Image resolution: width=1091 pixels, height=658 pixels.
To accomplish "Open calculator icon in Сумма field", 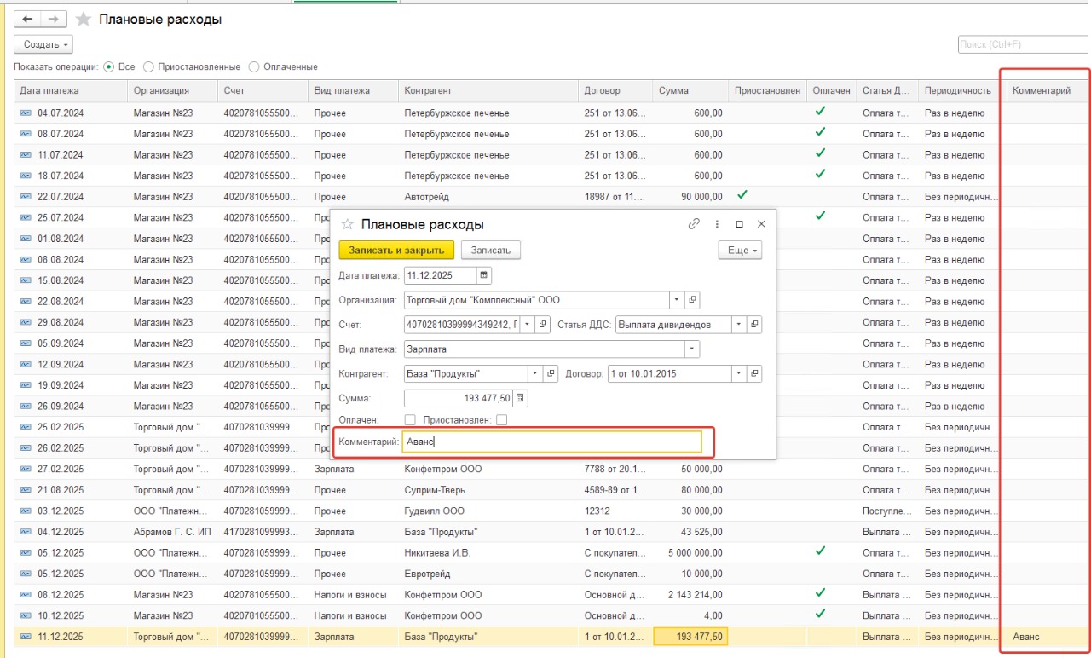I will pos(521,398).
